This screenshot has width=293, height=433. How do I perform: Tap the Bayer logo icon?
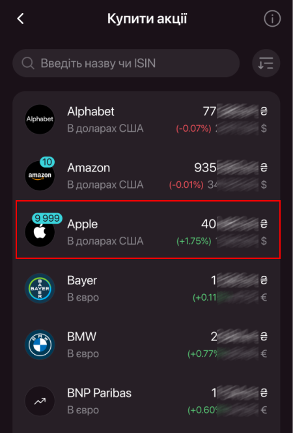[40, 288]
